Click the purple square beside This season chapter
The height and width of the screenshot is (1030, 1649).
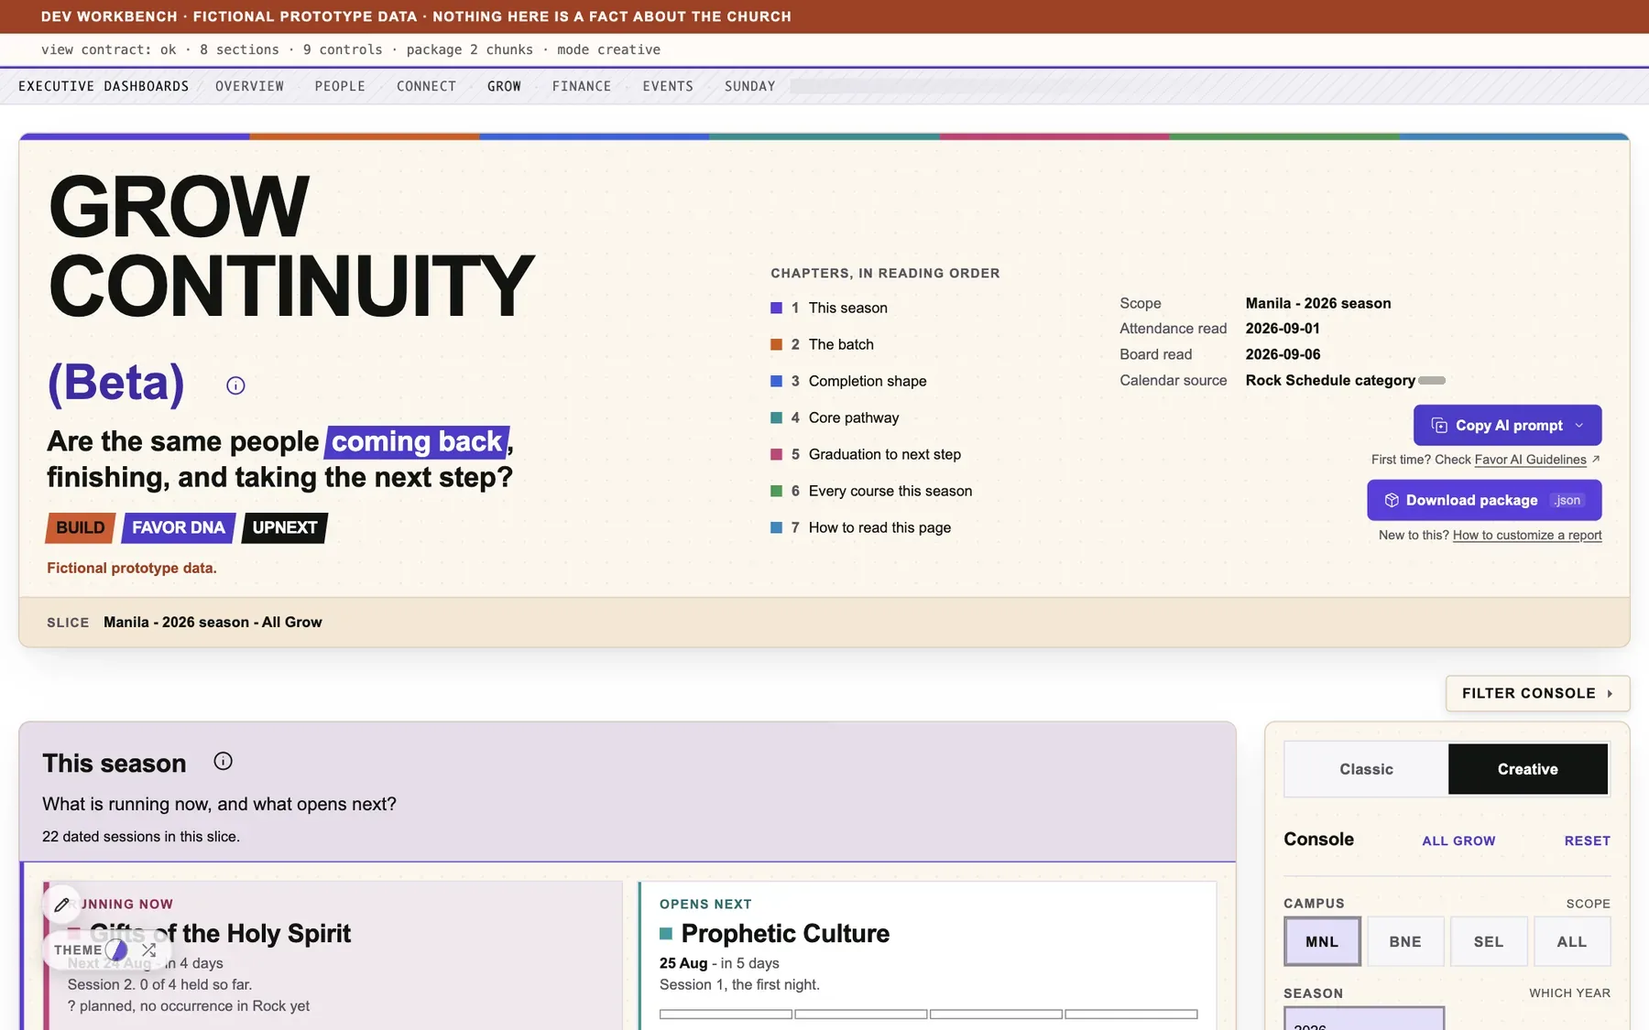click(x=776, y=308)
